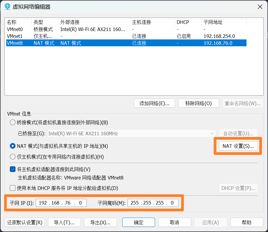Click the 导入(T) button

click(x=64, y=222)
